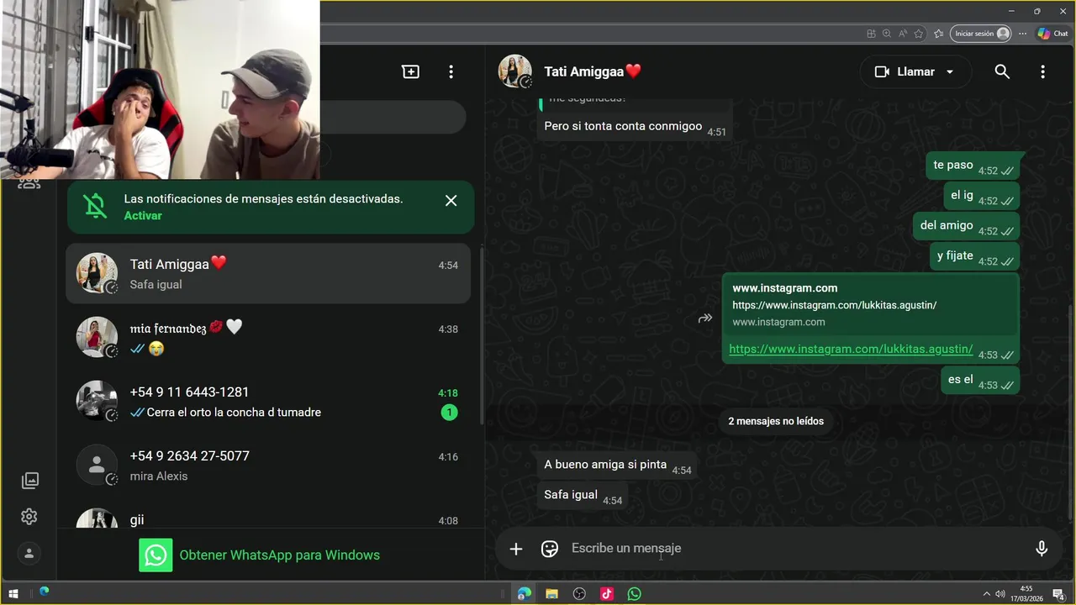Click Edge zoom magnifier icon
The width and height of the screenshot is (1076, 605).
pos(887,34)
